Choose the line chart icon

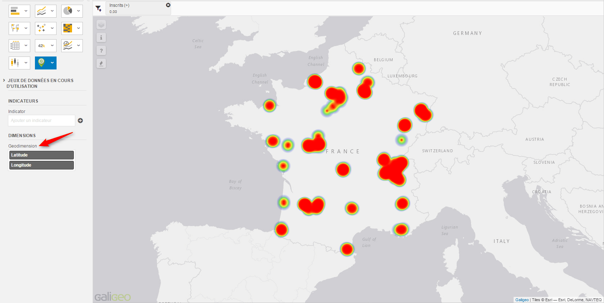(x=41, y=11)
